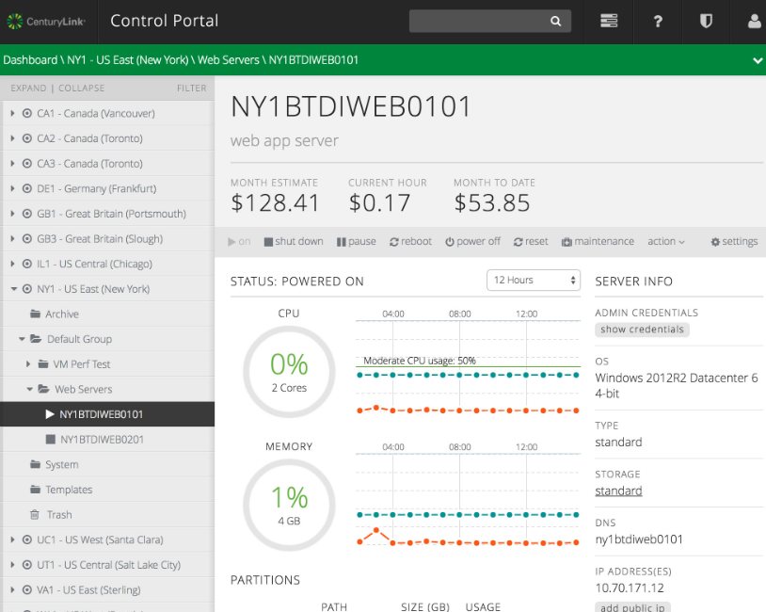
Task: Click the CA1 data center circle icon
Action: tap(27, 113)
